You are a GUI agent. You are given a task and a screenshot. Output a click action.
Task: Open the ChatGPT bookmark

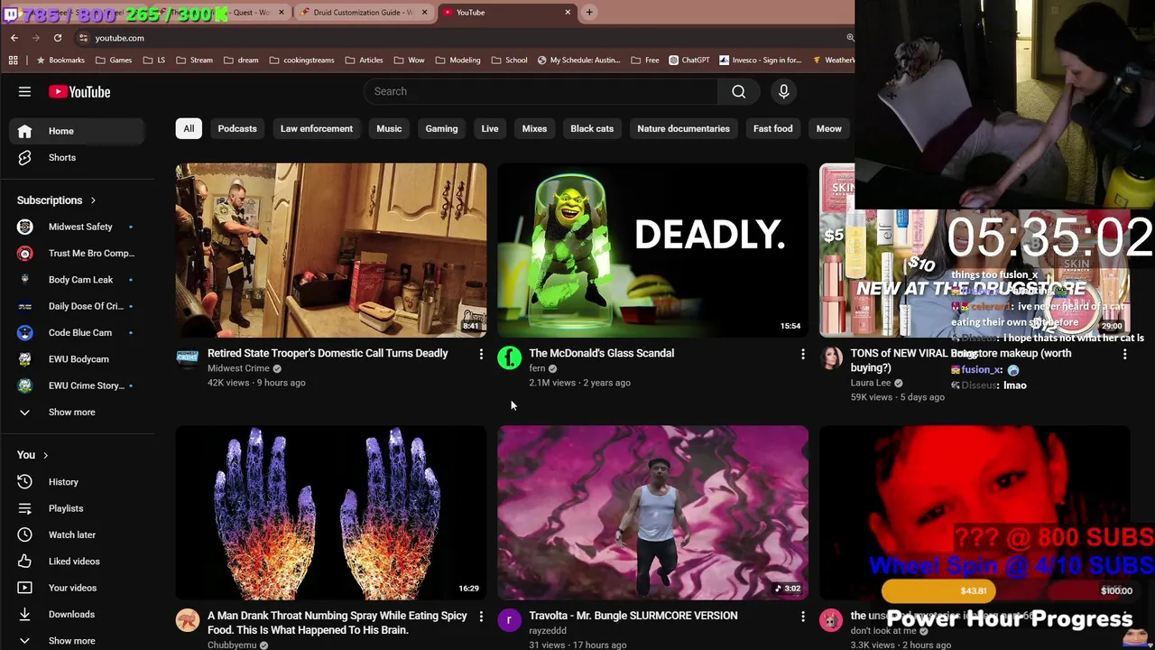[689, 60]
